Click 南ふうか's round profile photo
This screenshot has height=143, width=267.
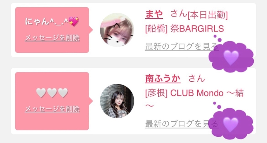pos(117,101)
